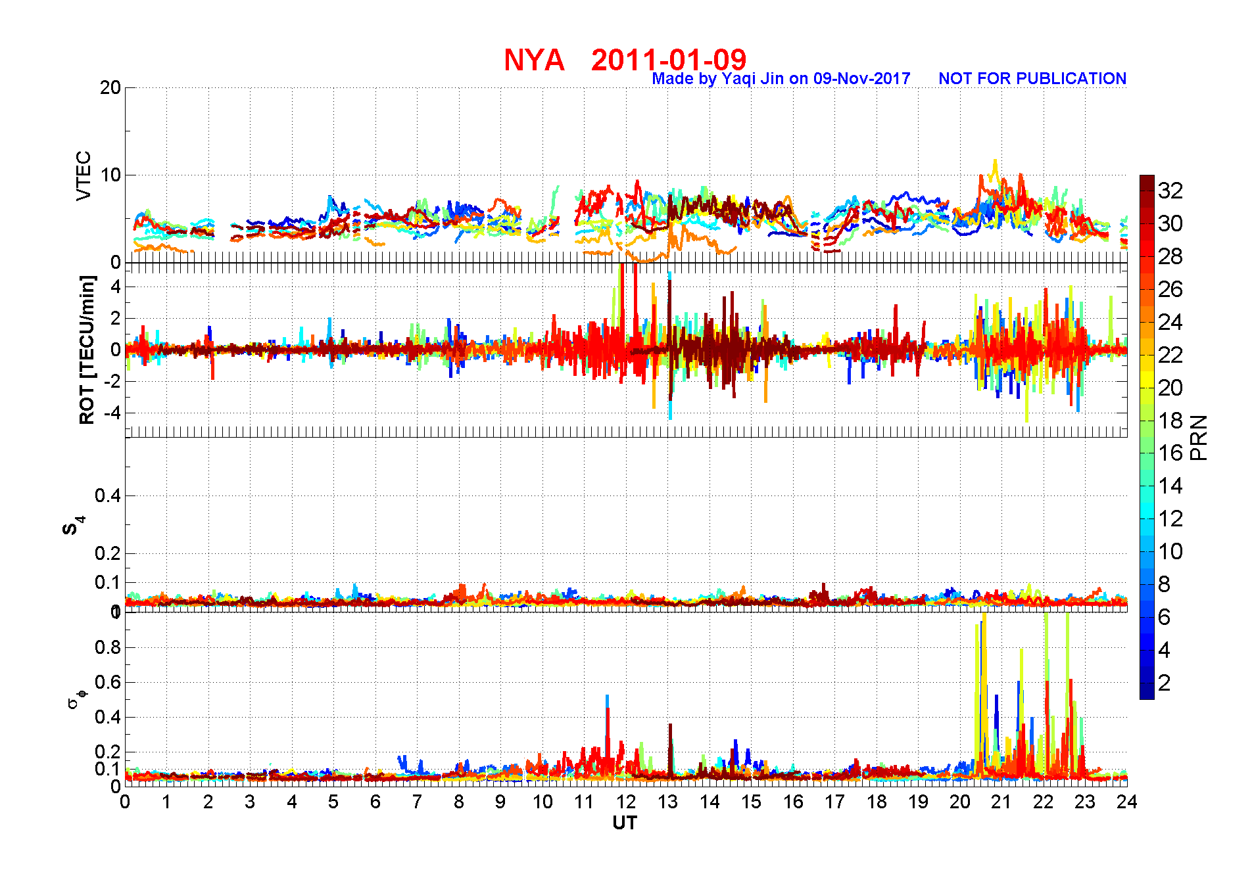The image size is (1252, 874).
Task: Click the colorbar tick label 16
Action: (1170, 453)
